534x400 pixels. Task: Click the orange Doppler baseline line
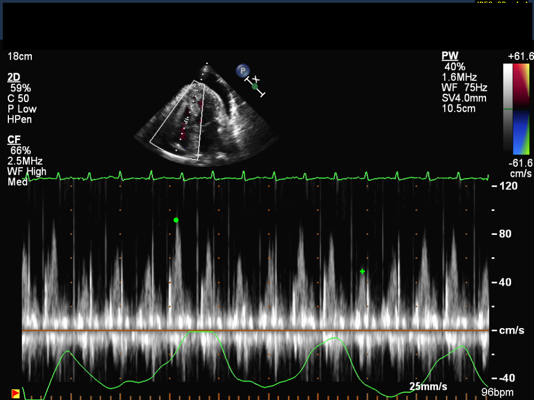pyautogui.click(x=256, y=331)
